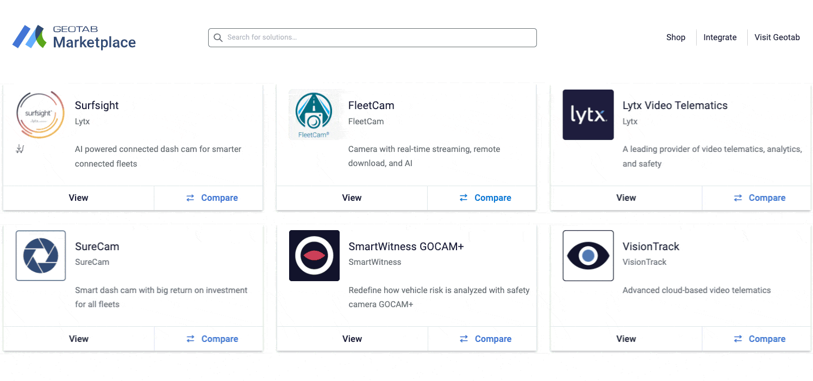Select the FleetCam card title

coord(371,106)
